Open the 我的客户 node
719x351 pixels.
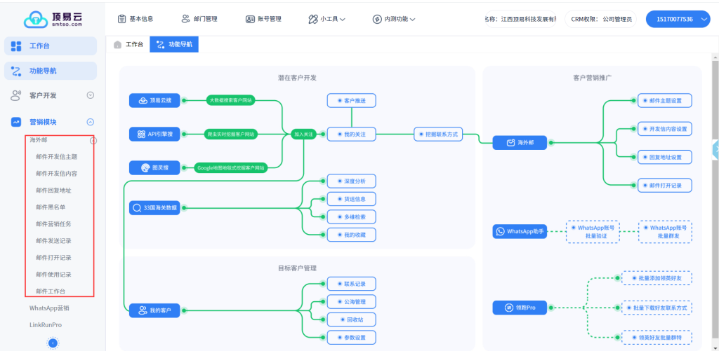point(154,310)
